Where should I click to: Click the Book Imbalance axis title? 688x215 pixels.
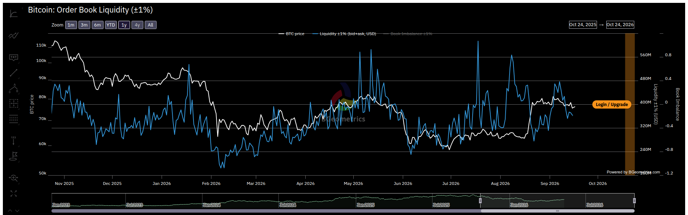(678, 104)
